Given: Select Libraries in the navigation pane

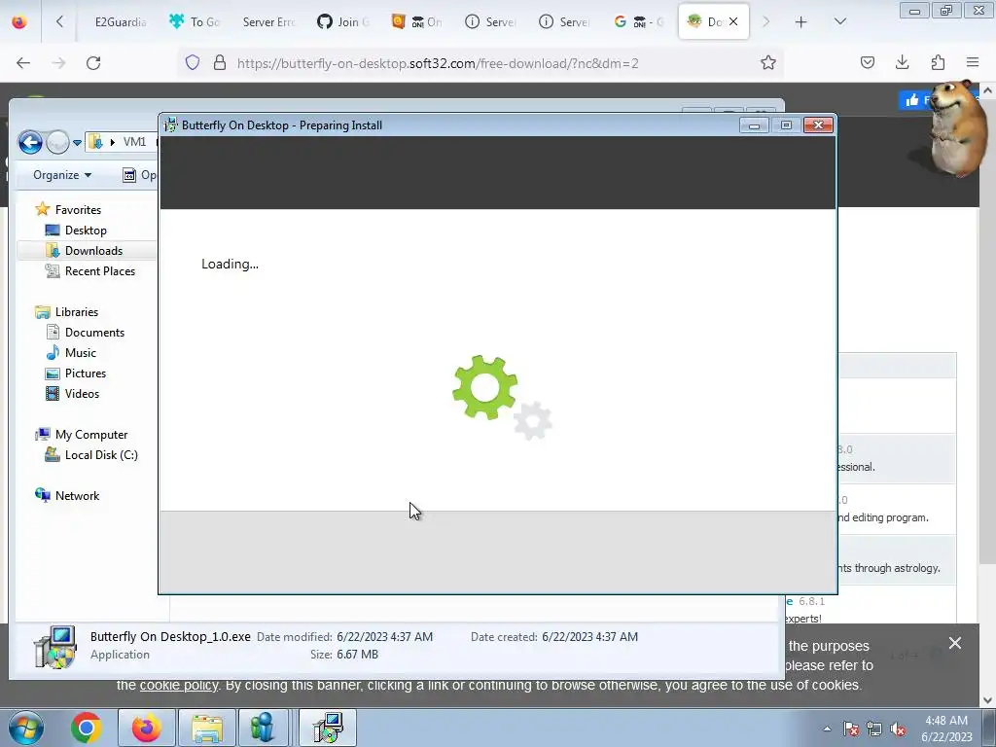Looking at the screenshot, I should tap(77, 312).
